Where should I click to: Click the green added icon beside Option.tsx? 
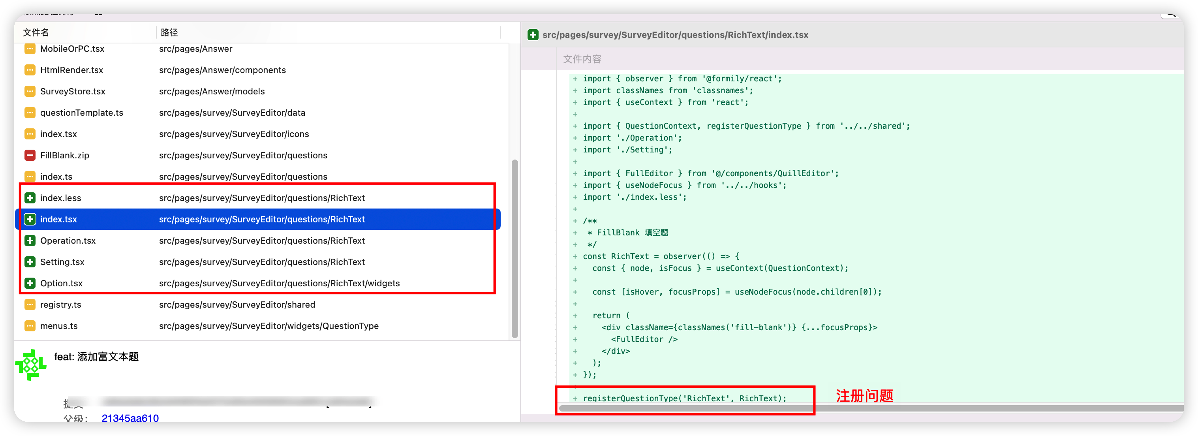pyautogui.click(x=30, y=284)
